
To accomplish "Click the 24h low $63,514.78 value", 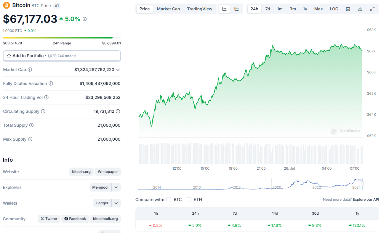I will pyautogui.click(x=12, y=43).
